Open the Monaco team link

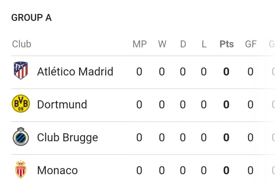pyautogui.click(x=57, y=170)
